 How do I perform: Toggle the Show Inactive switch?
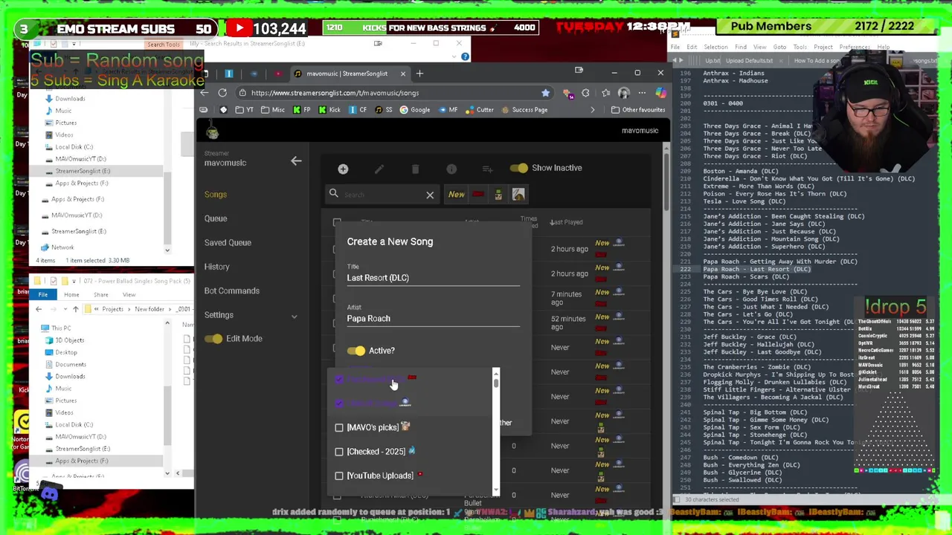click(518, 168)
